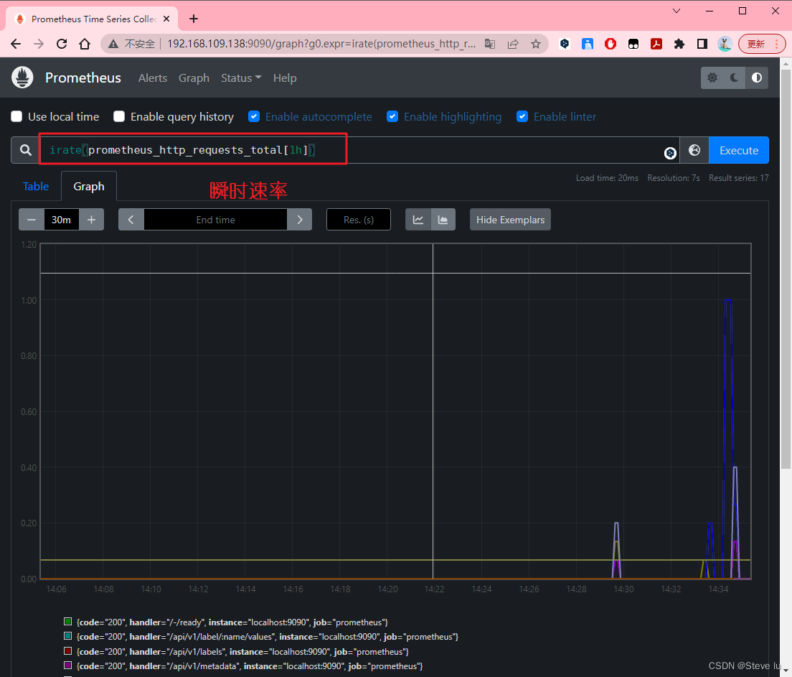
Task: Click the End time input
Action: [x=216, y=220]
